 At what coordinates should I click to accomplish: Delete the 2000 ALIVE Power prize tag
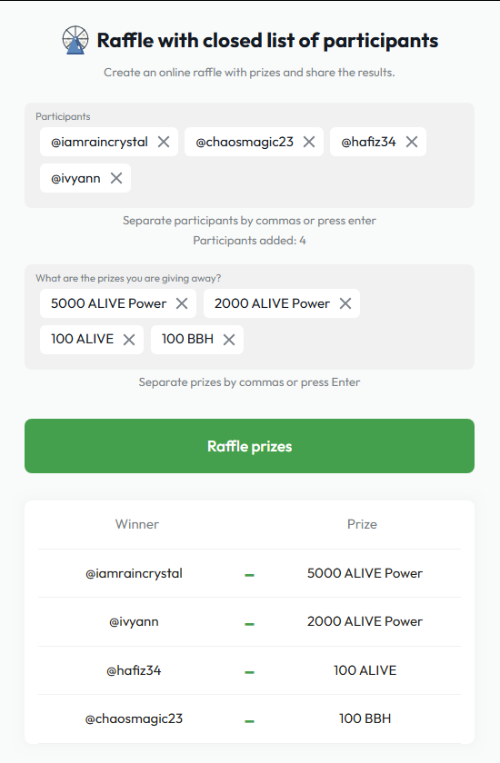[345, 303]
